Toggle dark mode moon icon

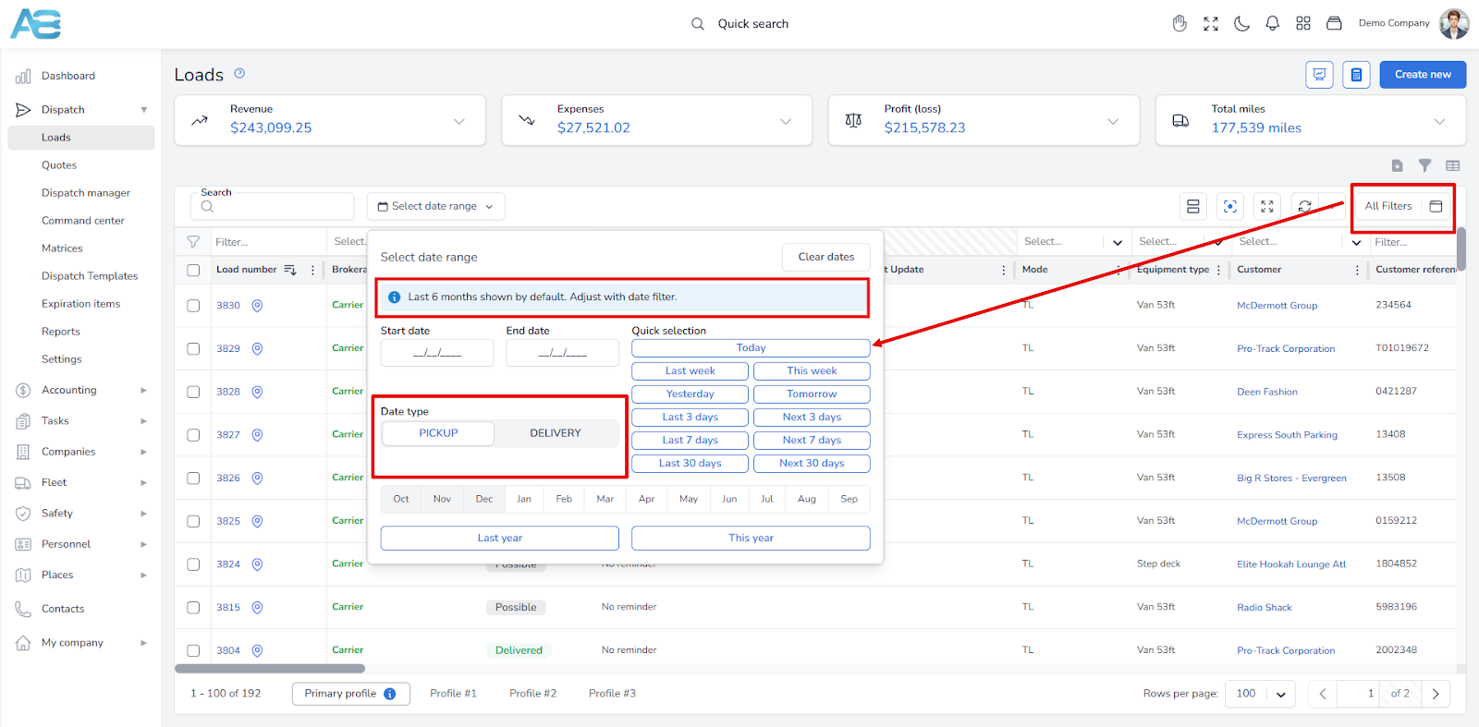click(x=1241, y=24)
